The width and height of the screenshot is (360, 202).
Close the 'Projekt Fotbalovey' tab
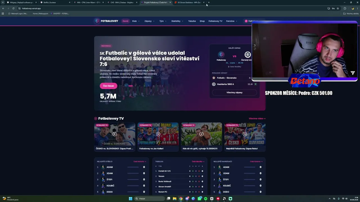pos(170,3)
